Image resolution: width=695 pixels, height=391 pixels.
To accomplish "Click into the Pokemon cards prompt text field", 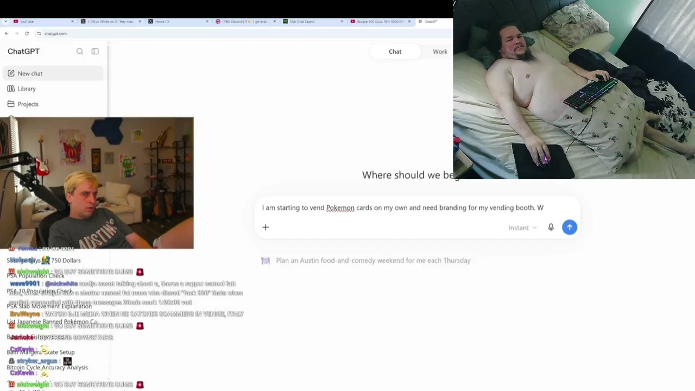I will click(x=402, y=207).
